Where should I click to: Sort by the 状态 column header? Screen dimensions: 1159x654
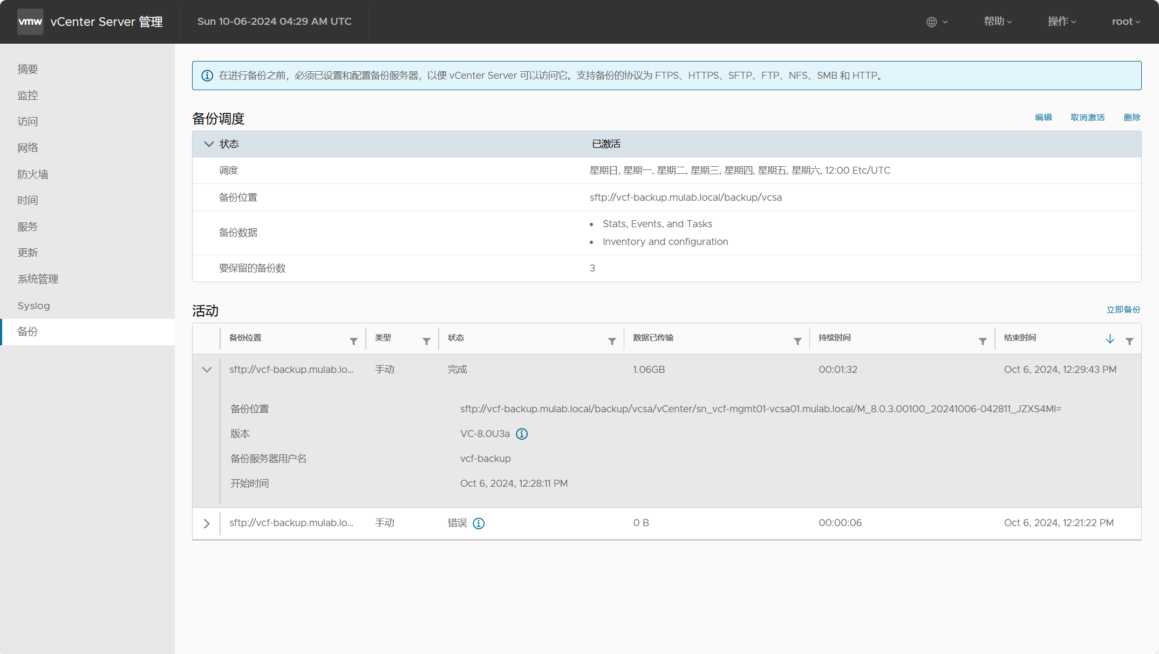[455, 338]
